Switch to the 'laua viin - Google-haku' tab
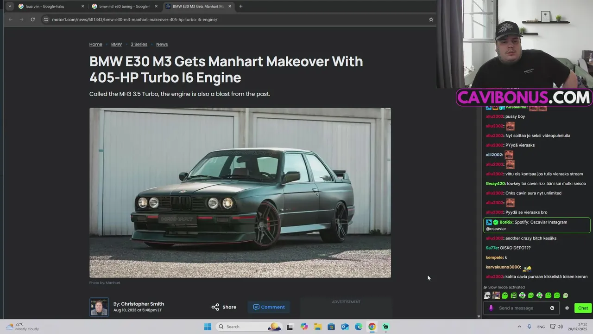The height and width of the screenshot is (334, 593). (51, 6)
